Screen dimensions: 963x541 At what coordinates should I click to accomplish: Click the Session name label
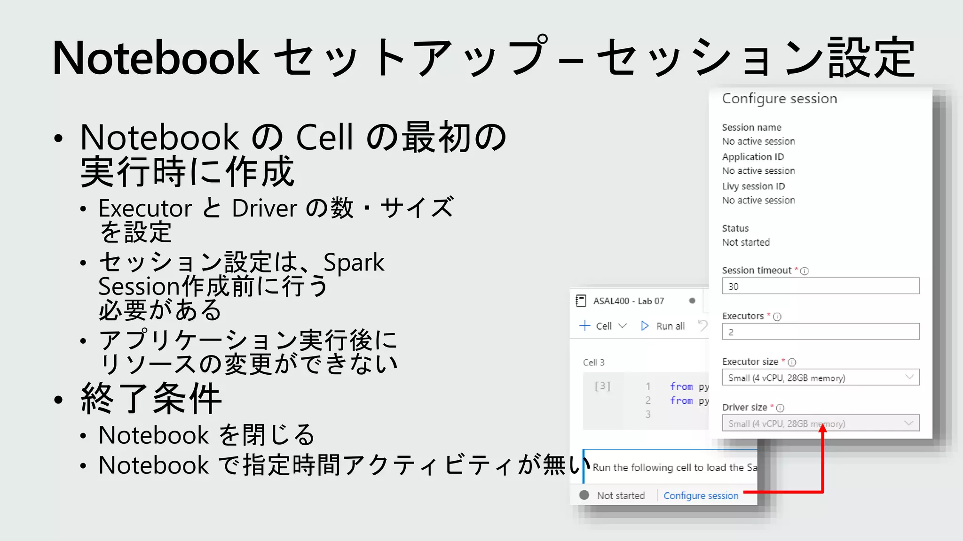(751, 127)
